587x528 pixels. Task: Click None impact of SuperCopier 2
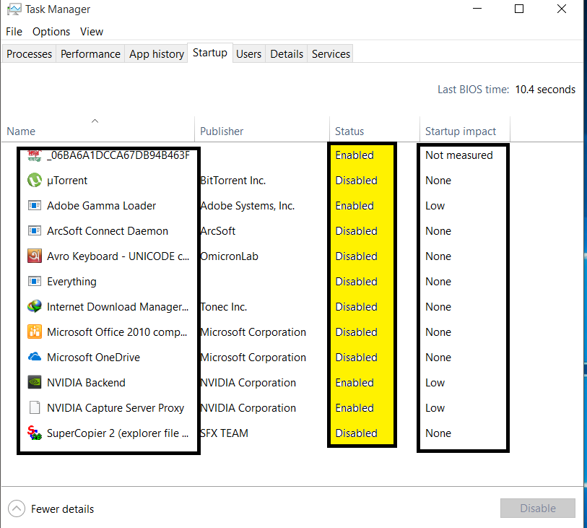pyautogui.click(x=438, y=433)
